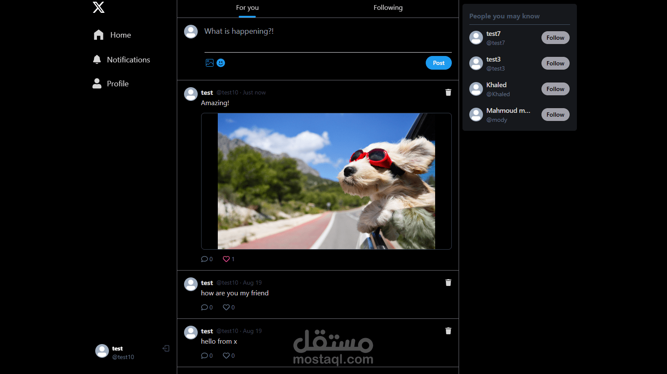Like the 'how are you my friend' post

click(x=226, y=307)
